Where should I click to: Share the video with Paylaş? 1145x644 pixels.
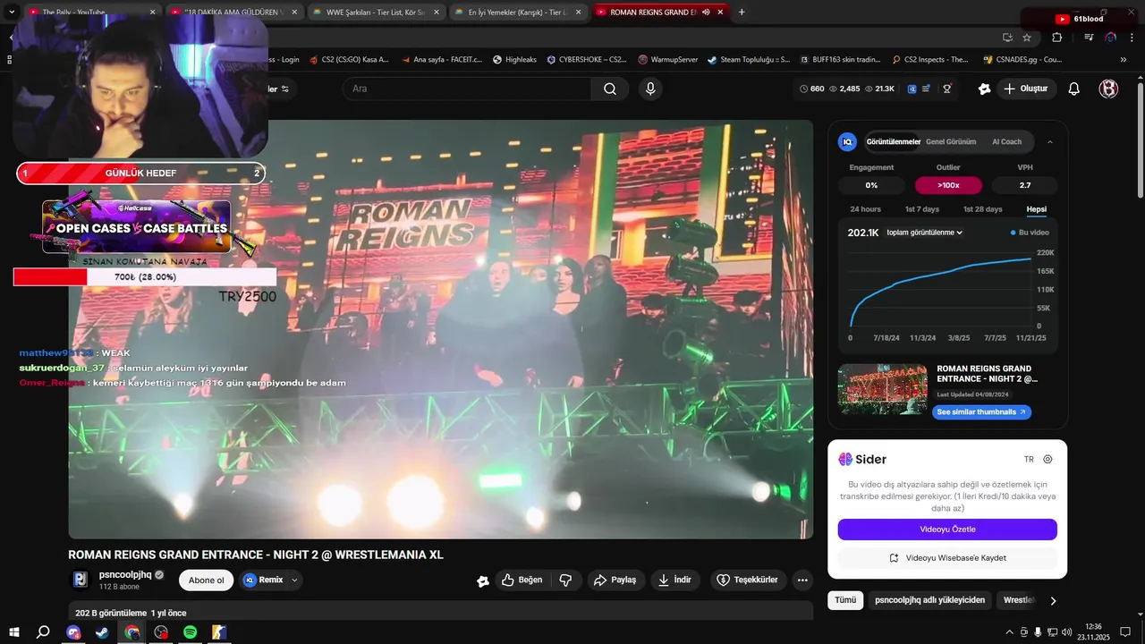pyautogui.click(x=615, y=580)
